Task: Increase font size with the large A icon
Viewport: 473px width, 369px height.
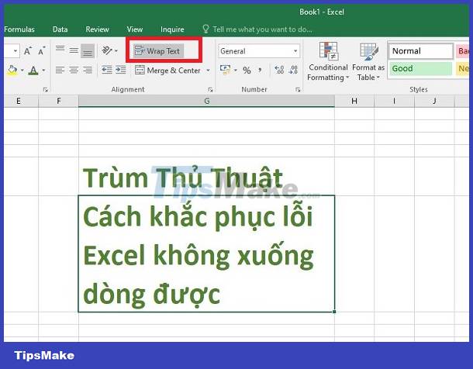Action: tap(28, 51)
